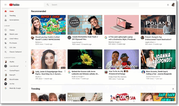Click Ari Fitz channel avatar in sidebar
The width and height of the screenshot is (179, 106).
[x=6, y=84]
